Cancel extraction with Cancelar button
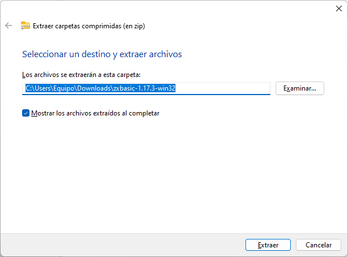 click(x=319, y=245)
